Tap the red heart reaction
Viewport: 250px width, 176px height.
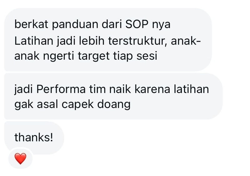[x=20, y=159]
